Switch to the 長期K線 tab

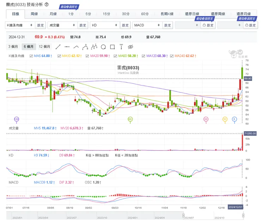pos(167,14)
